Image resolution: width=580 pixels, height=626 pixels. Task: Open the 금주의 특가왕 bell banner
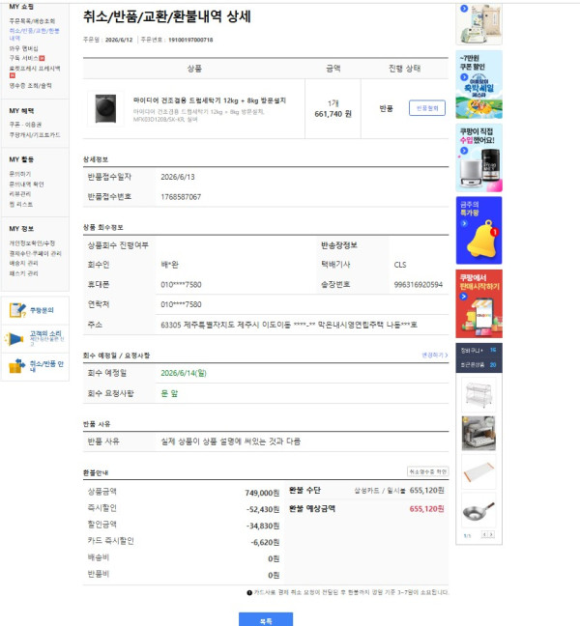(x=478, y=230)
